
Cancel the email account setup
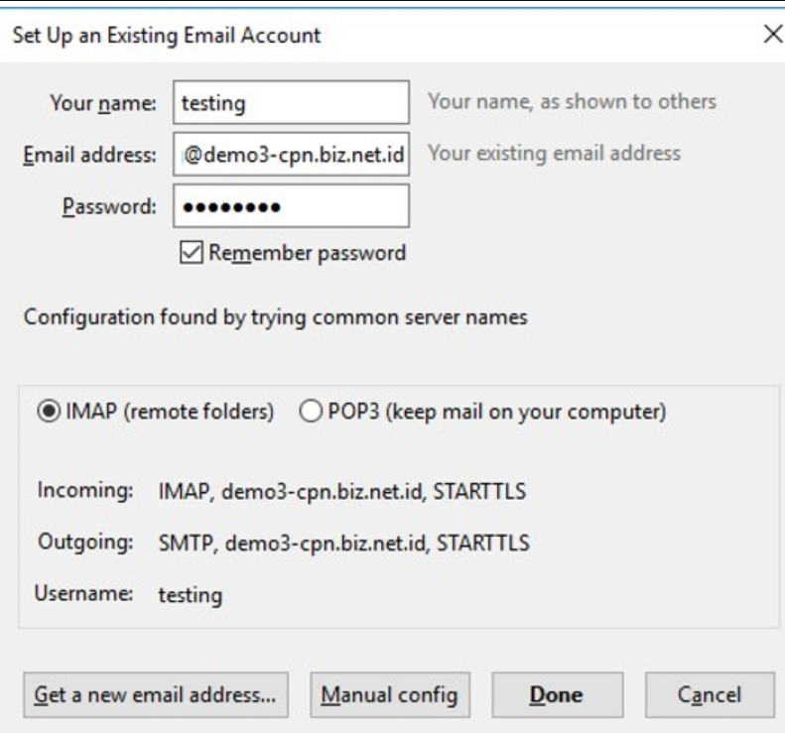pos(710,694)
